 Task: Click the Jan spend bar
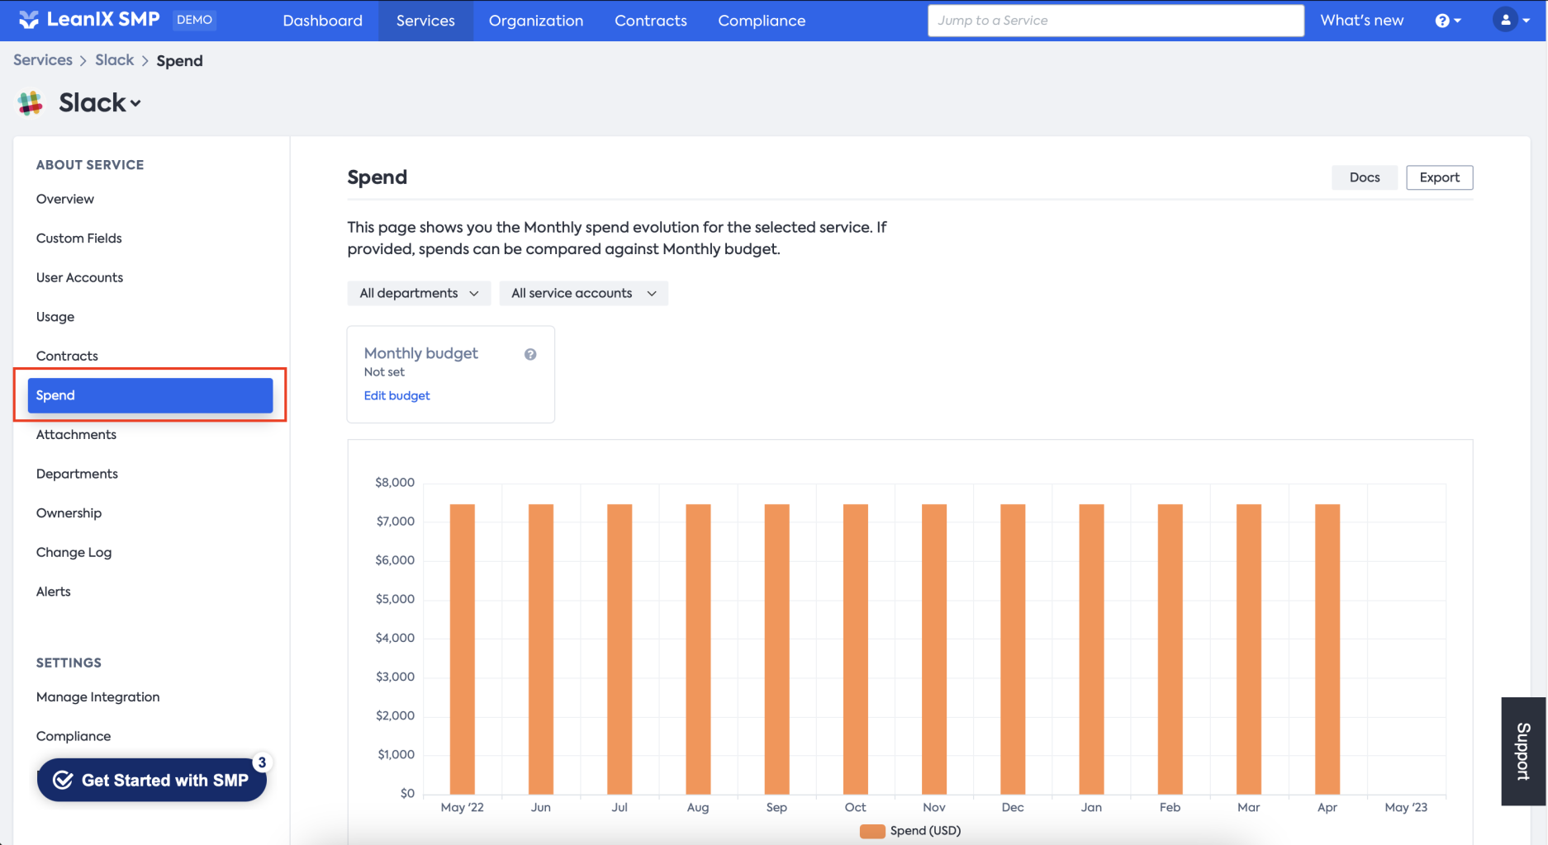(1091, 649)
